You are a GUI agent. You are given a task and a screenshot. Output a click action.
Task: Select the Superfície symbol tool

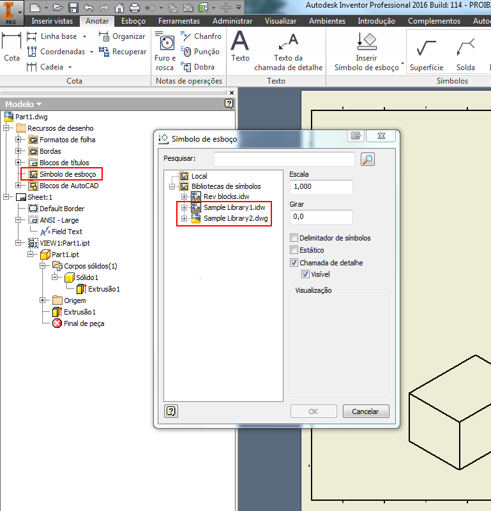[x=427, y=55]
